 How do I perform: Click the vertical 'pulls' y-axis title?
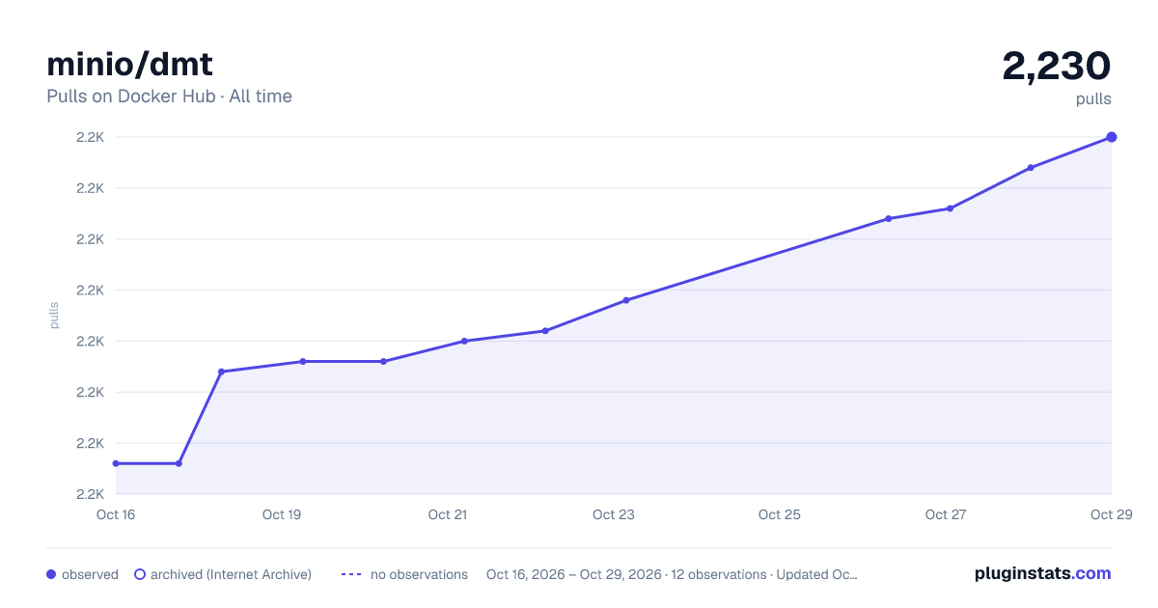tap(54, 315)
